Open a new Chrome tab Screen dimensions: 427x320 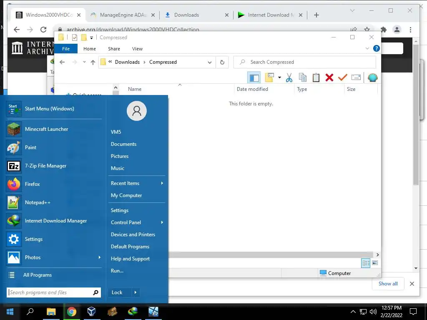pyautogui.click(x=316, y=15)
